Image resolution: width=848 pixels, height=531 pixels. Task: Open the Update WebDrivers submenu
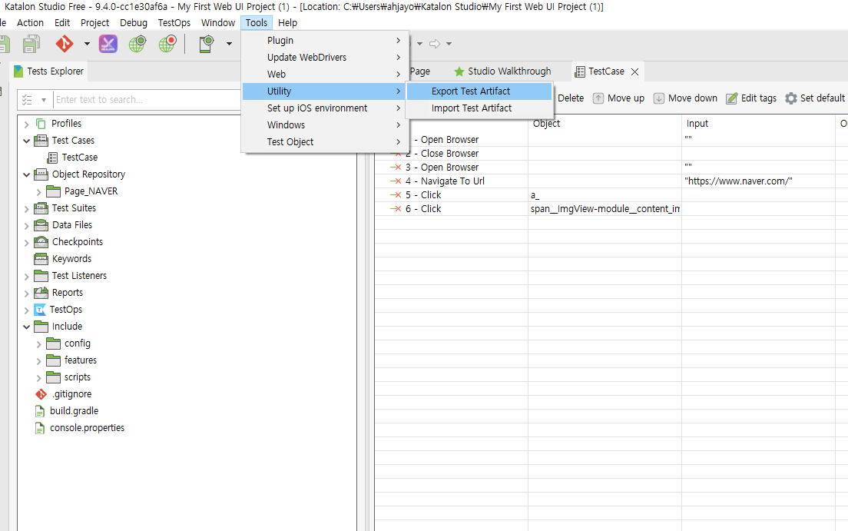tap(326, 58)
